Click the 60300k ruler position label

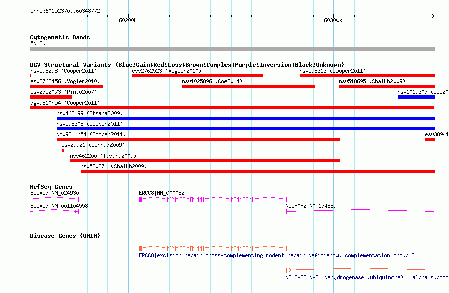pos(333,20)
